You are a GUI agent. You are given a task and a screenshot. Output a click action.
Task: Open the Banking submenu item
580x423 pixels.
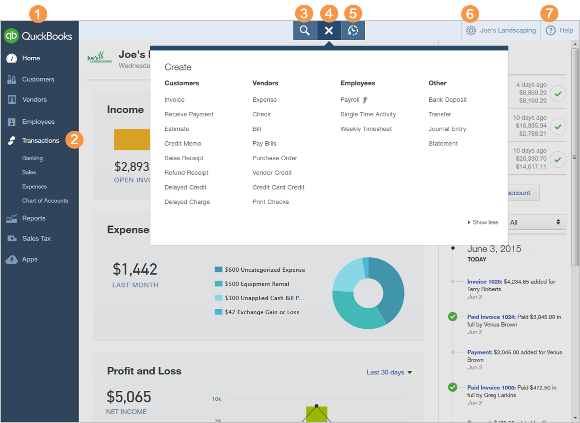pos(32,158)
